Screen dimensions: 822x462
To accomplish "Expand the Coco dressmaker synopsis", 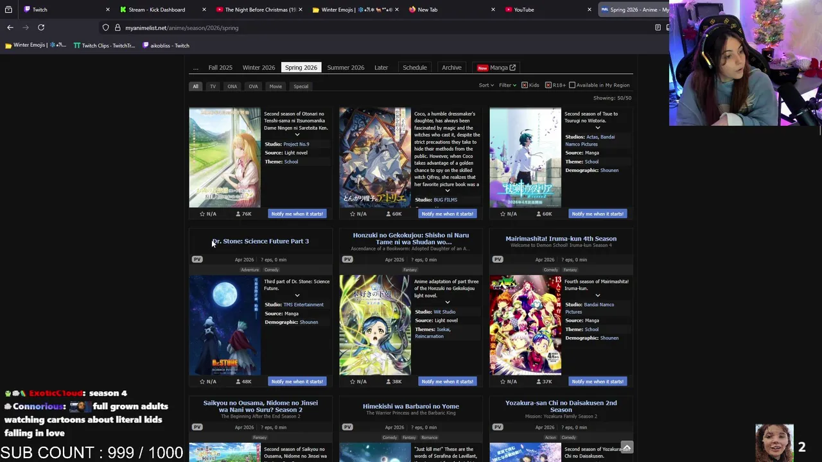I will click(448, 191).
